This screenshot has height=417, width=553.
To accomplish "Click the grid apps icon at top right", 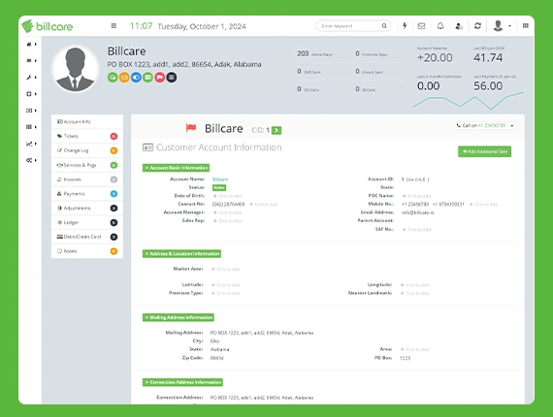I will click(526, 25).
